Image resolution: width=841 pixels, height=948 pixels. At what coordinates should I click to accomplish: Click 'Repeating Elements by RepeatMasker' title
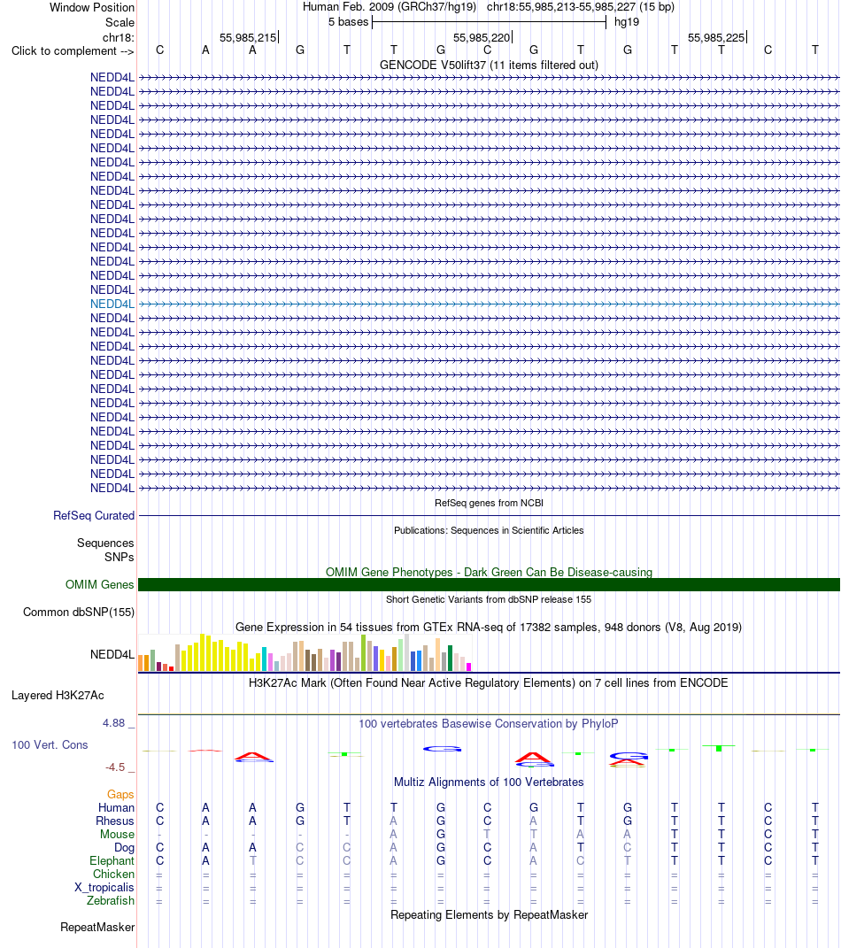490,914
